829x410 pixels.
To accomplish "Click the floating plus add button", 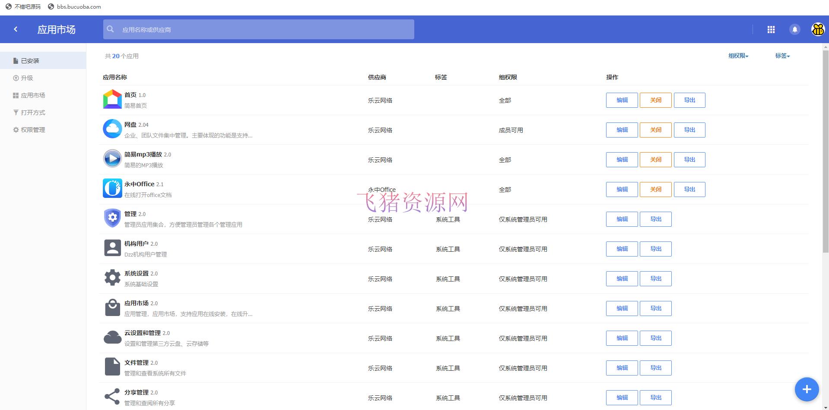I will [x=806, y=389].
